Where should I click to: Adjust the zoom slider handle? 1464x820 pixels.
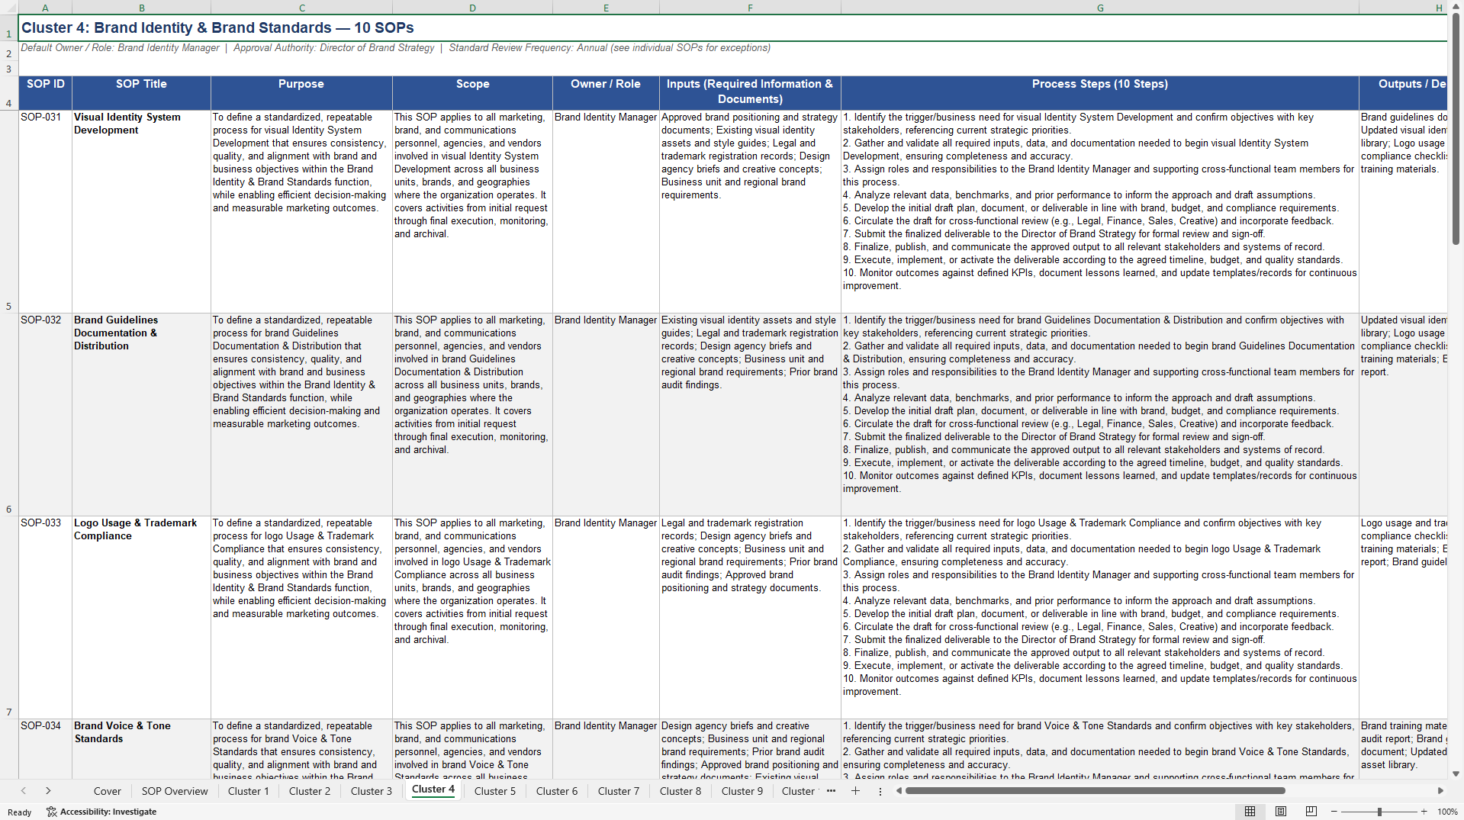(1379, 812)
